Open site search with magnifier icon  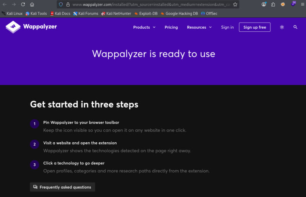coord(295,27)
